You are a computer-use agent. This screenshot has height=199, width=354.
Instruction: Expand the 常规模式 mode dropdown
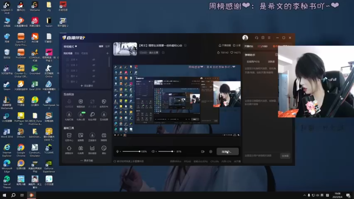70,46
